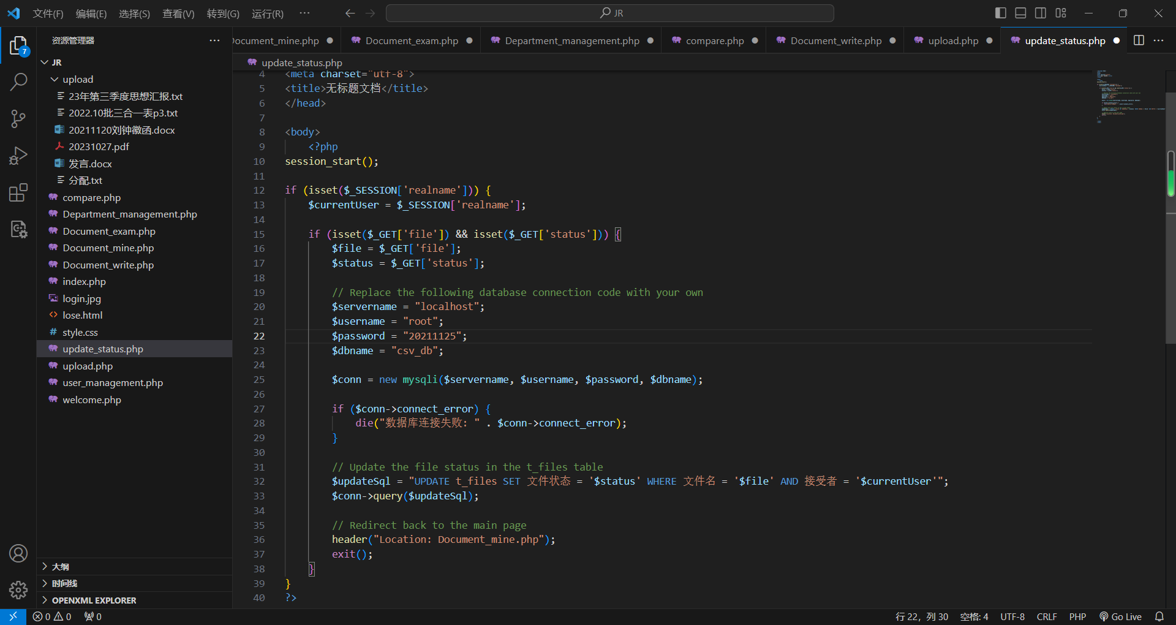Click the notifications bell in status bar
The image size is (1176, 625).
pyautogui.click(x=1159, y=616)
